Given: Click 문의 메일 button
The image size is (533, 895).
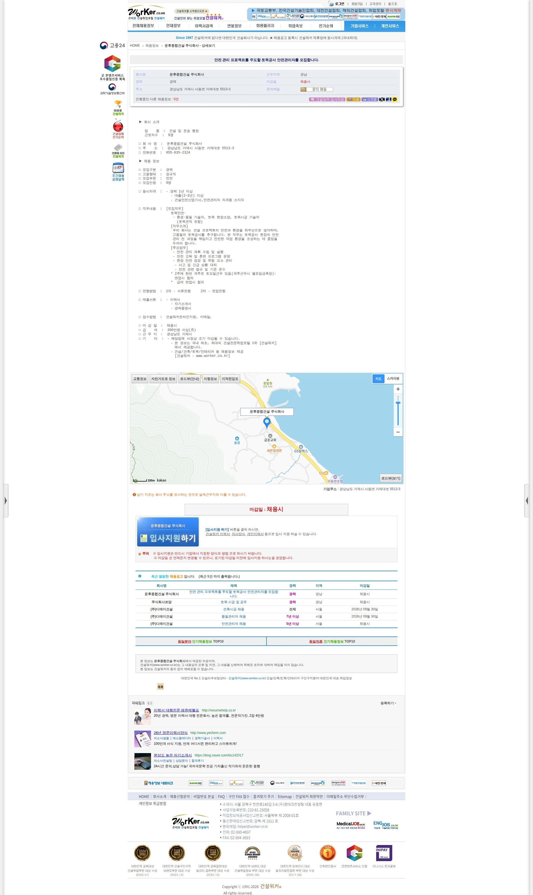Looking at the screenshot, I should click(x=316, y=89).
